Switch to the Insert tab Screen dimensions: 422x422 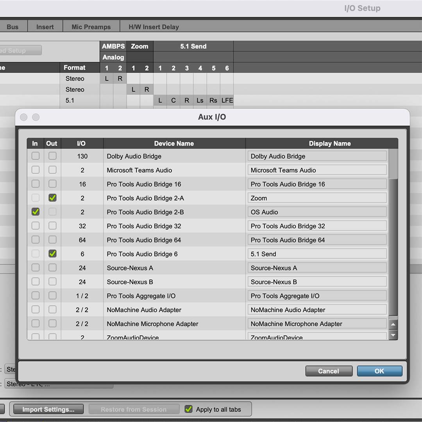click(x=45, y=27)
